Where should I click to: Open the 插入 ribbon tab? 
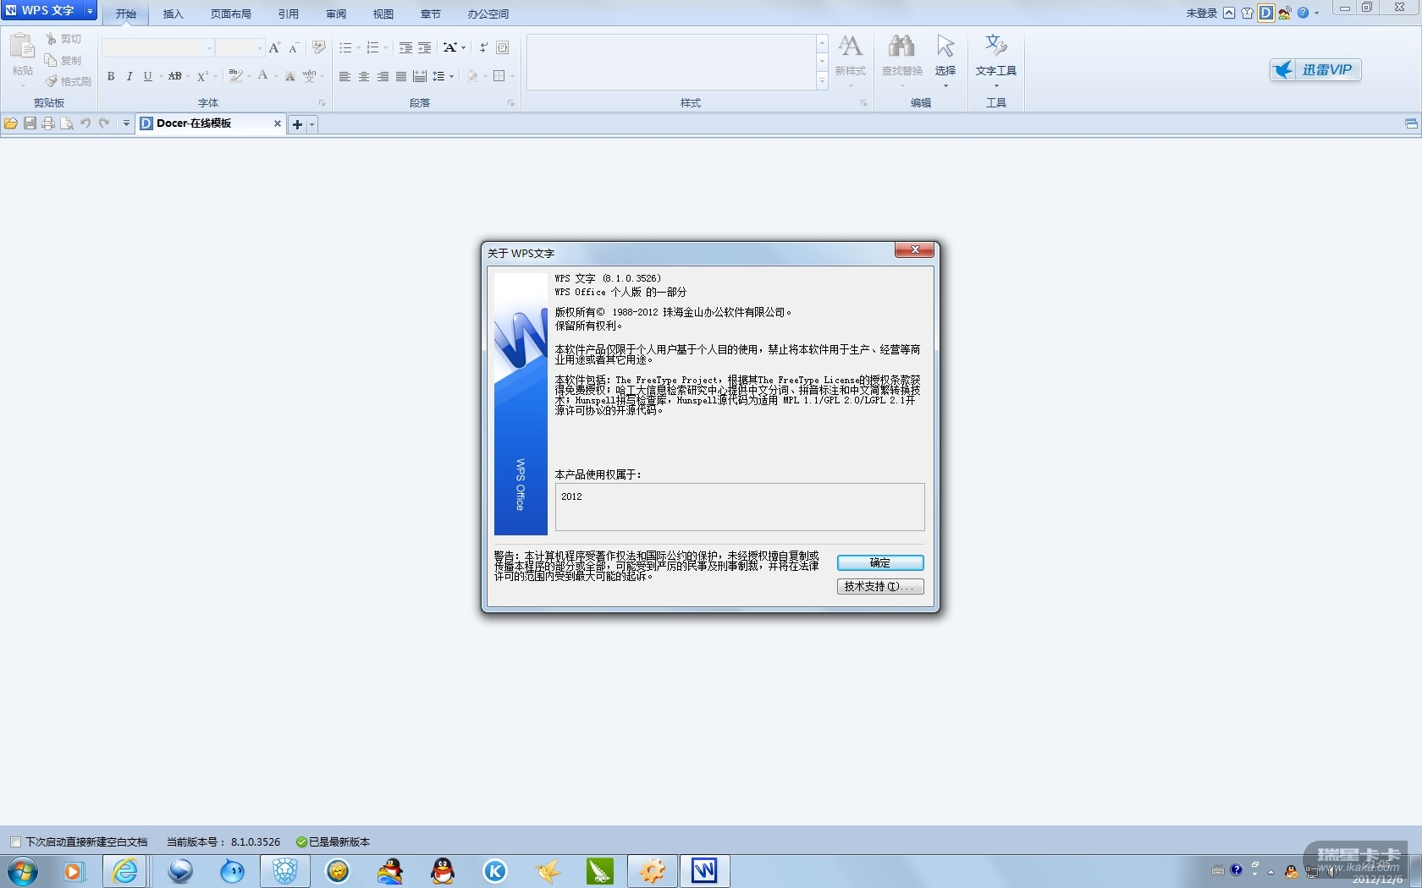[x=173, y=14]
